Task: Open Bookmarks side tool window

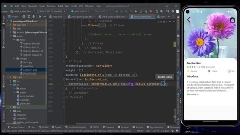Action: tap(3, 81)
